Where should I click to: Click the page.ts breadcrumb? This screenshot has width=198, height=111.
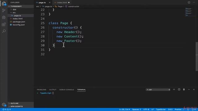click(48, 6)
